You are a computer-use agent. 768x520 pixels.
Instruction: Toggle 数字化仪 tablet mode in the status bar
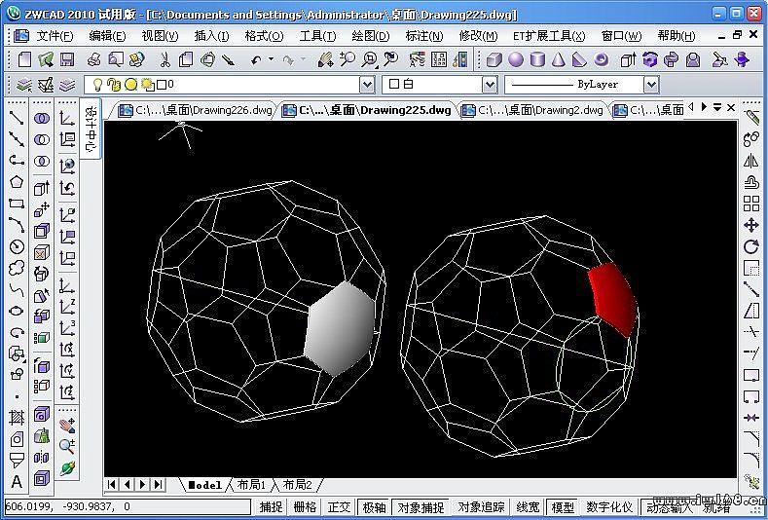coord(609,506)
